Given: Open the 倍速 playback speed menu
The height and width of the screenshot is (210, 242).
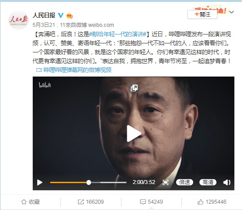Looking at the screenshot, I should (x=185, y=182).
